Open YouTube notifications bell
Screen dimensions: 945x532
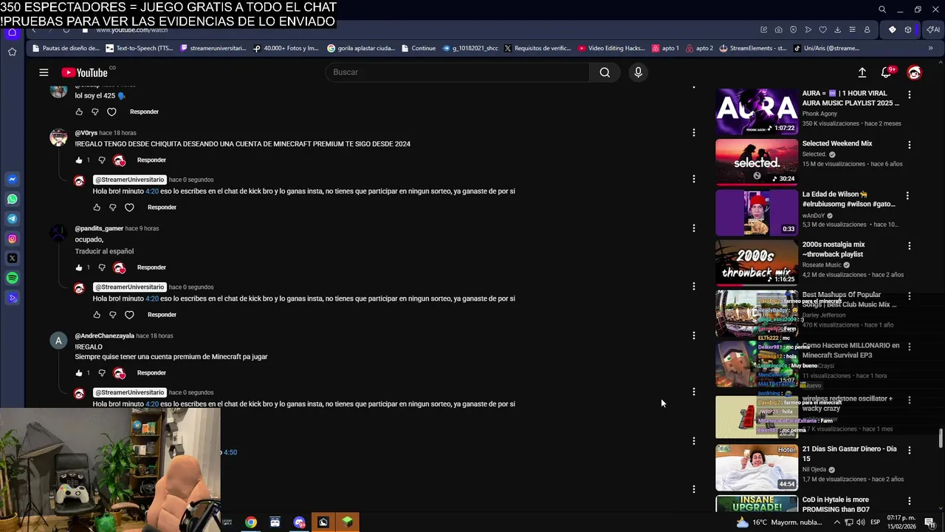887,72
